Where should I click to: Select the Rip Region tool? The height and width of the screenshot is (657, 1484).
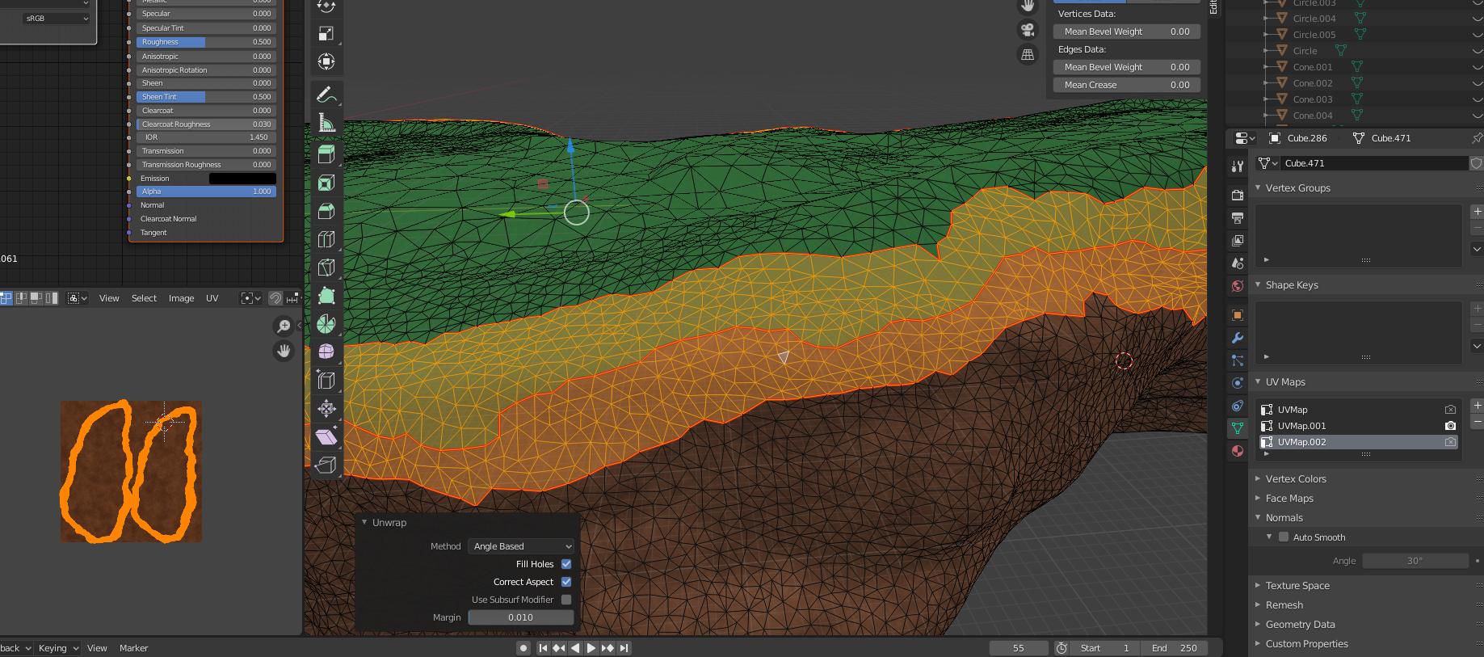click(326, 465)
